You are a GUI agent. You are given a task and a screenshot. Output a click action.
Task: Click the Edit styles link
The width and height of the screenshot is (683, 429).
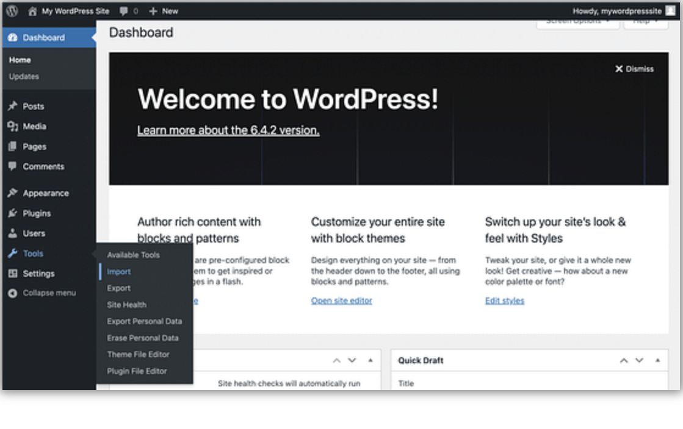coord(505,300)
